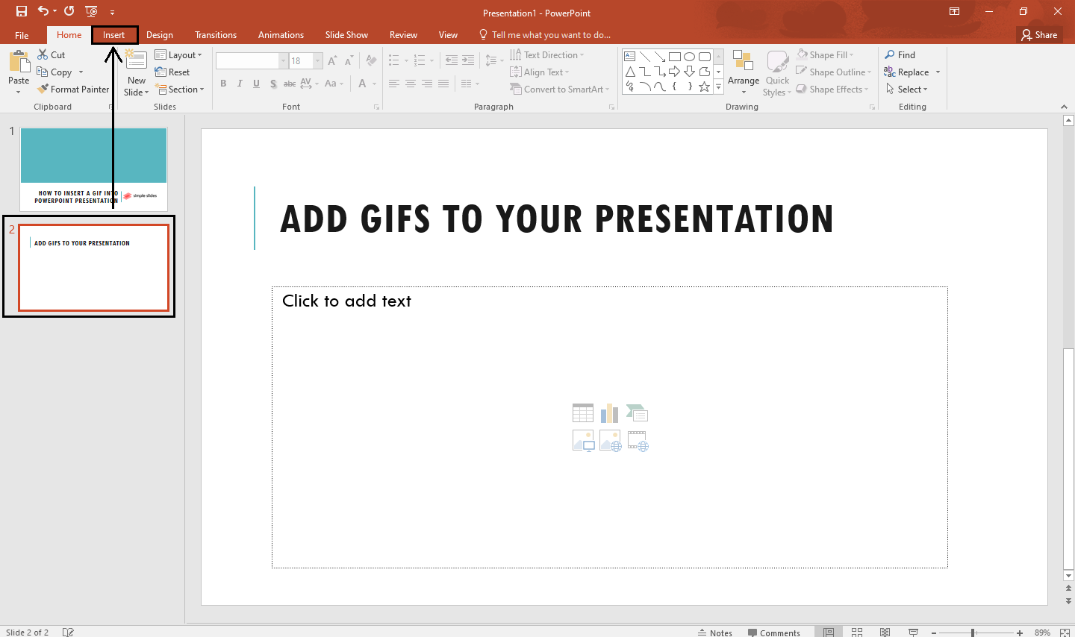Toggle bold formatting
Viewport: 1075px width, 637px height.
point(223,84)
